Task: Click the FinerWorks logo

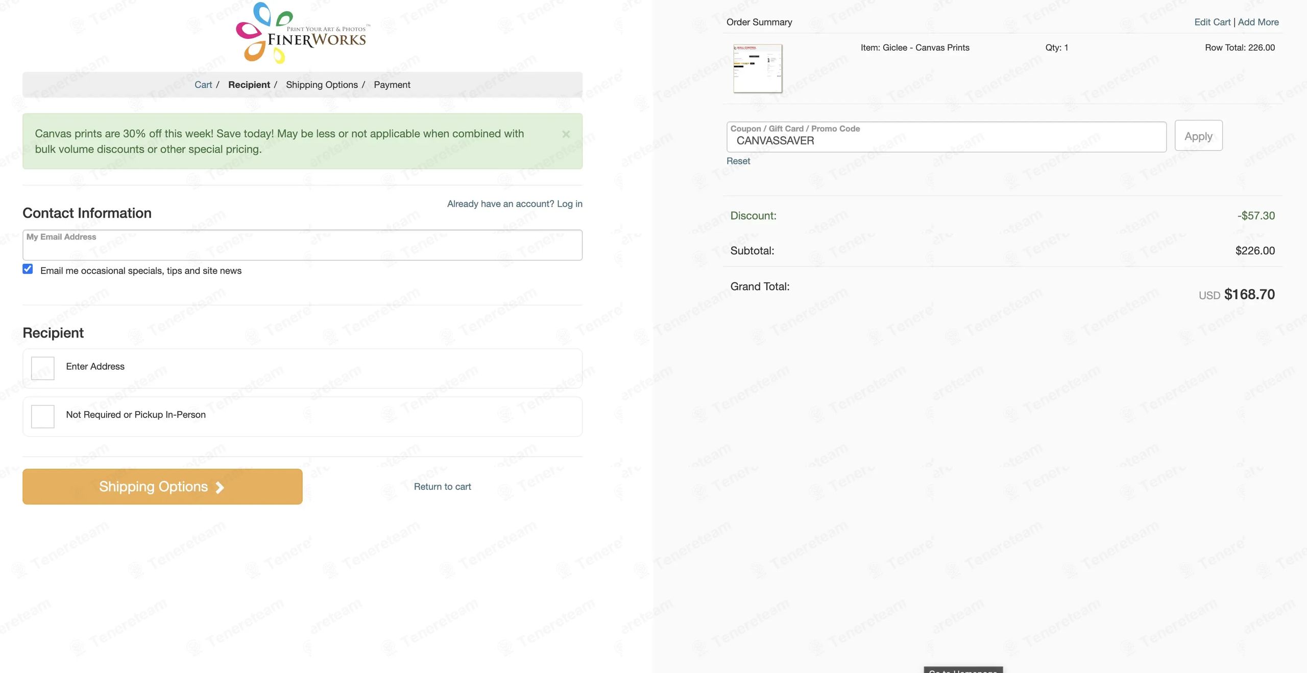Action: tap(302, 33)
